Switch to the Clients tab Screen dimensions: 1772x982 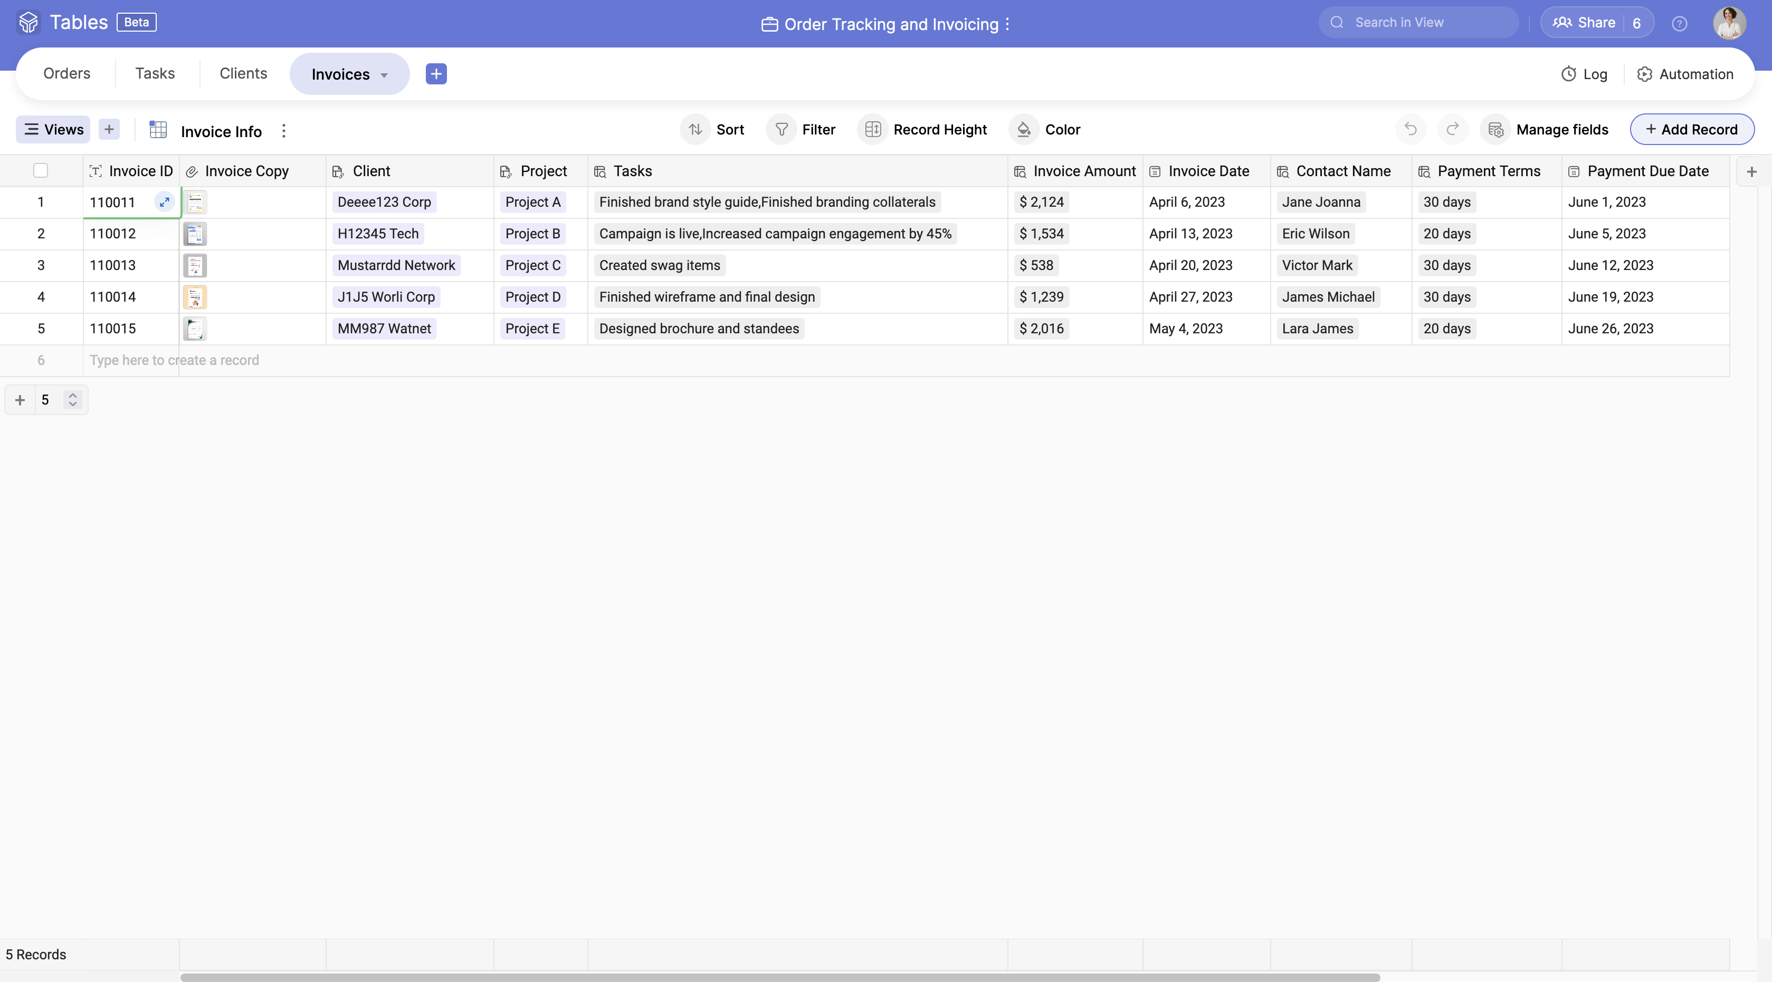coord(242,74)
